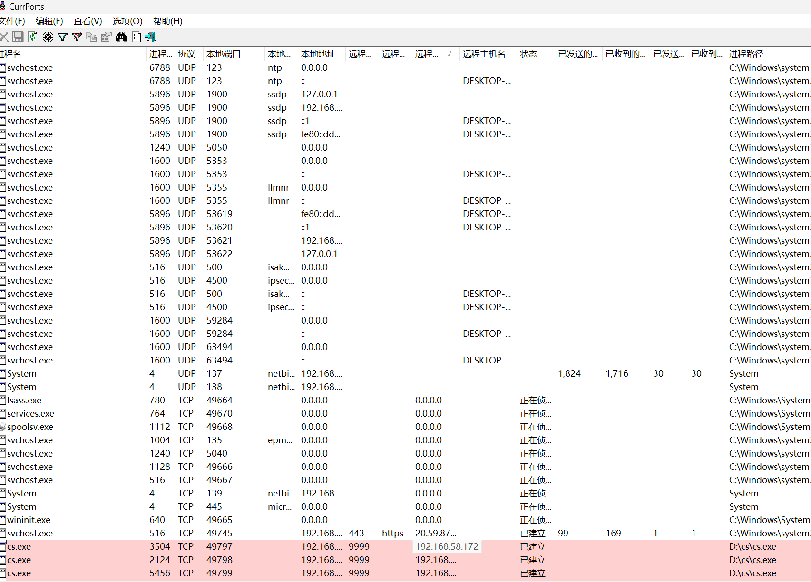The width and height of the screenshot is (811, 582).
Task: Select the cs.exe row with PID 5456
Action: point(405,573)
